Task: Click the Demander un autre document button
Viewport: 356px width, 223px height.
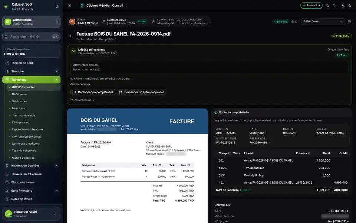Action: pyautogui.click(x=141, y=92)
